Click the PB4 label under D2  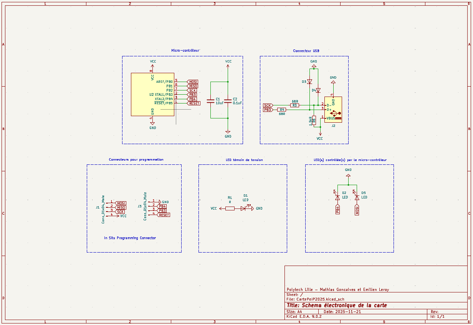(337, 210)
